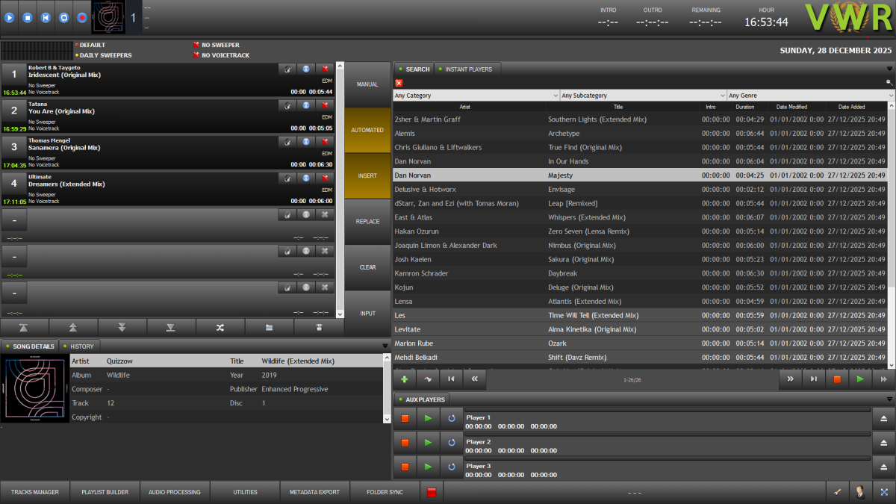Click the Play transport icon at top left

coord(8,17)
